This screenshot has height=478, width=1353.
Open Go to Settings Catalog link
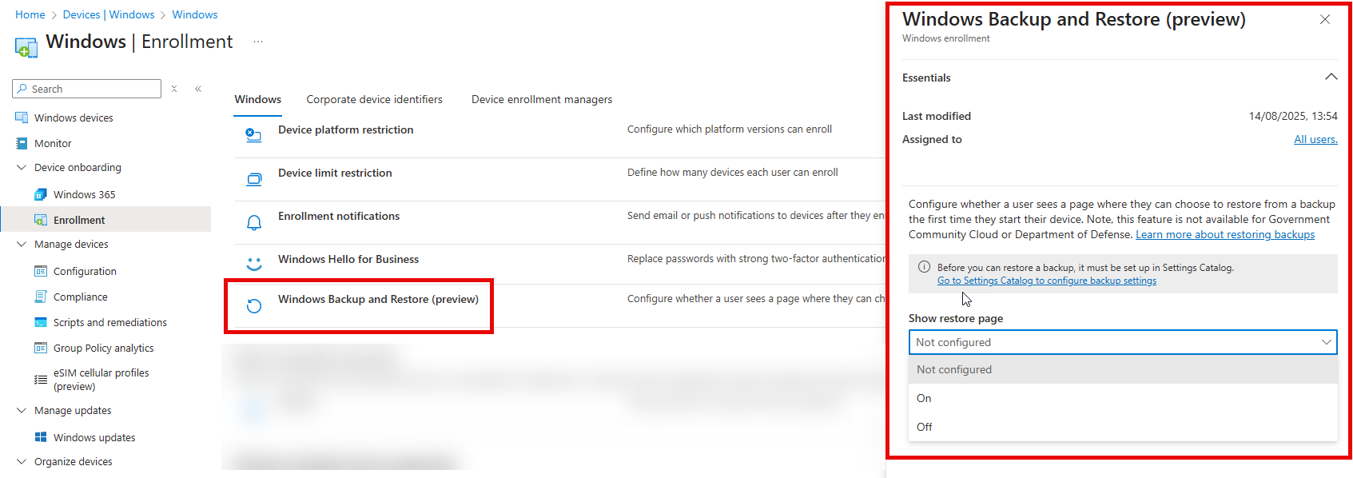click(x=1047, y=281)
